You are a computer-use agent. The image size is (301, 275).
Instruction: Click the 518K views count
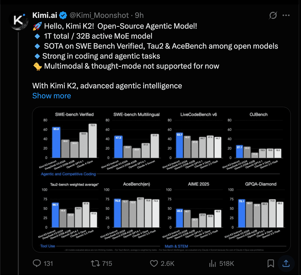pos(227,263)
